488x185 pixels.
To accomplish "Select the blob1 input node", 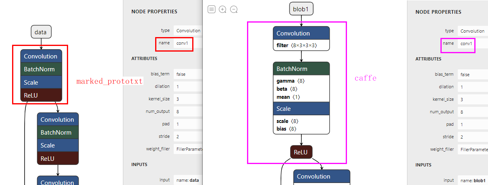I will point(301,9).
